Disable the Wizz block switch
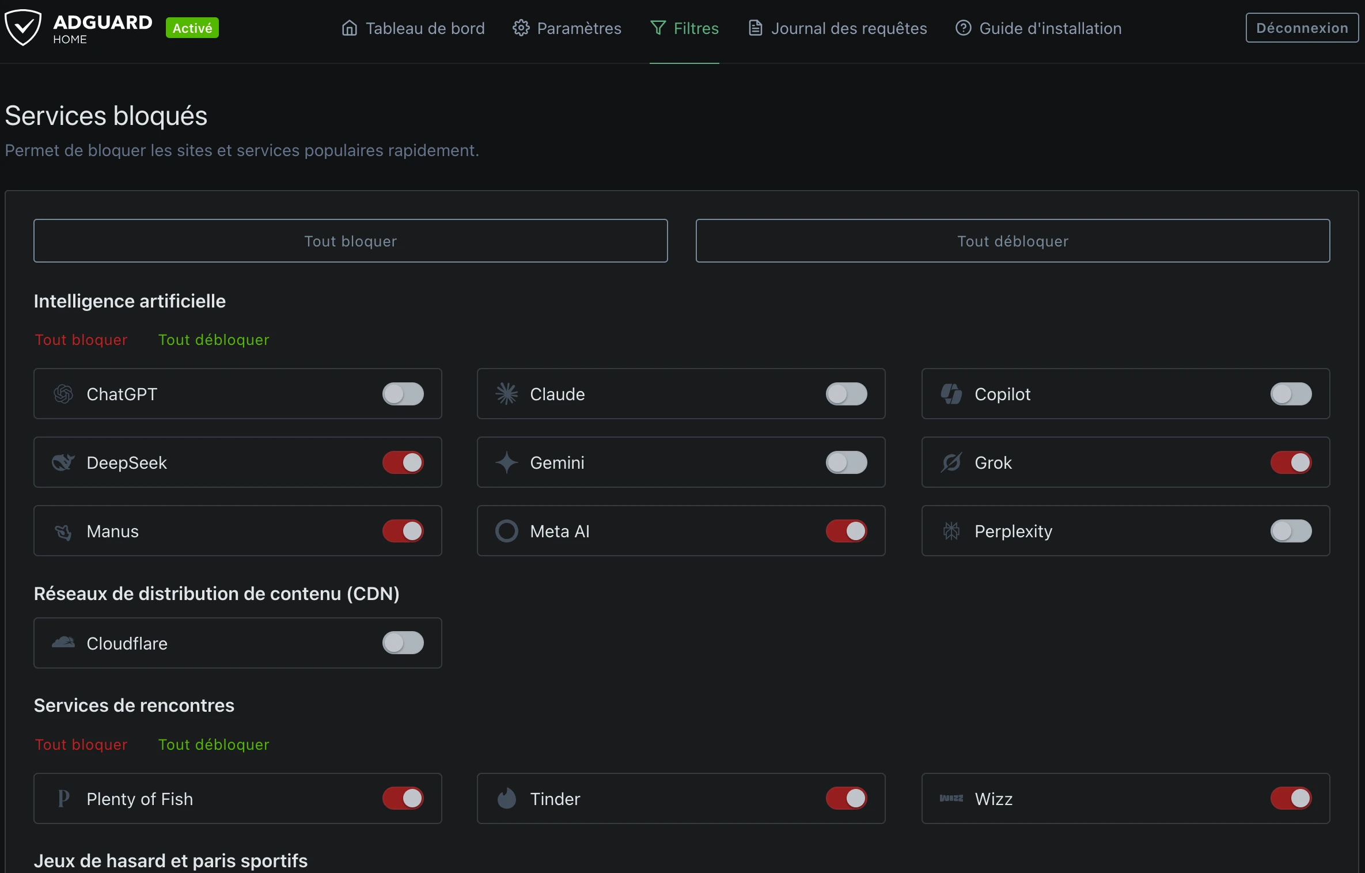This screenshot has height=873, width=1365. [x=1291, y=798]
